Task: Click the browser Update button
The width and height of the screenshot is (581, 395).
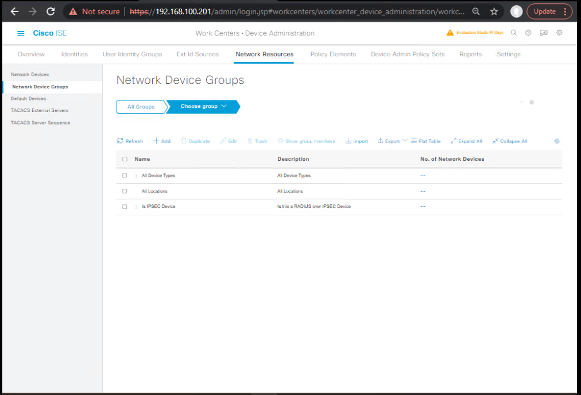Action: (545, 11)
